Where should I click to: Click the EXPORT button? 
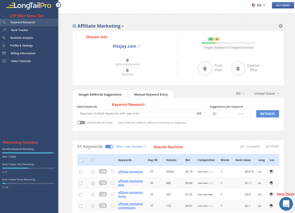coord(272,146)
